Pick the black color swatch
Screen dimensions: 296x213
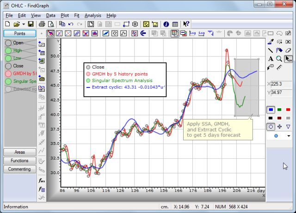coord(271,118)
